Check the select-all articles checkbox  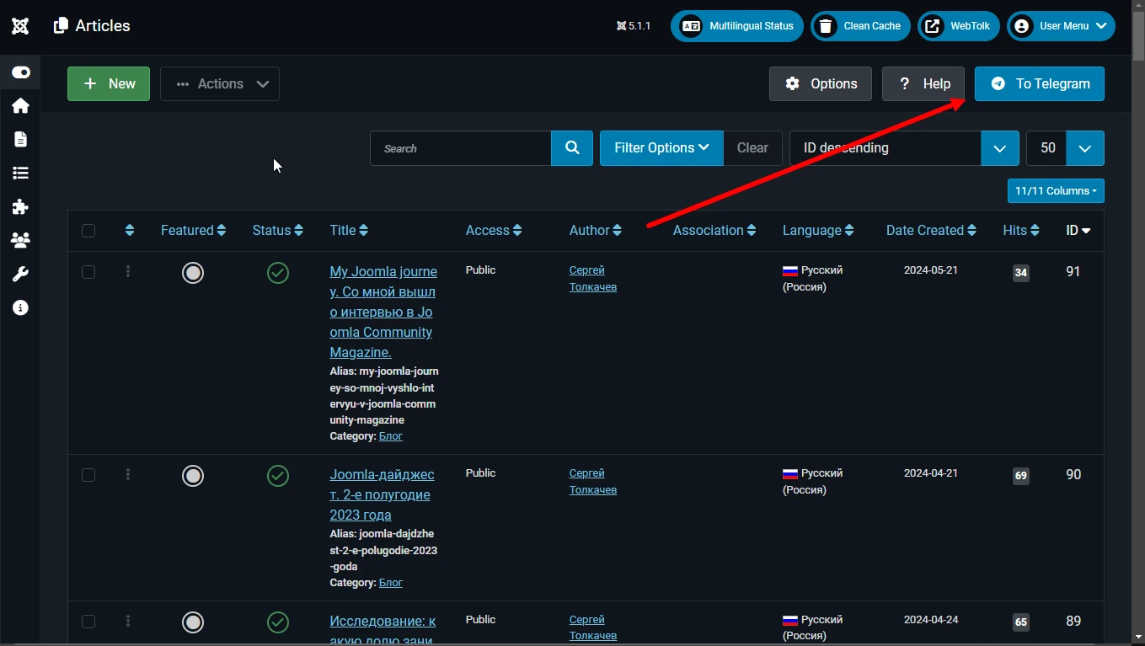(88, 231)
